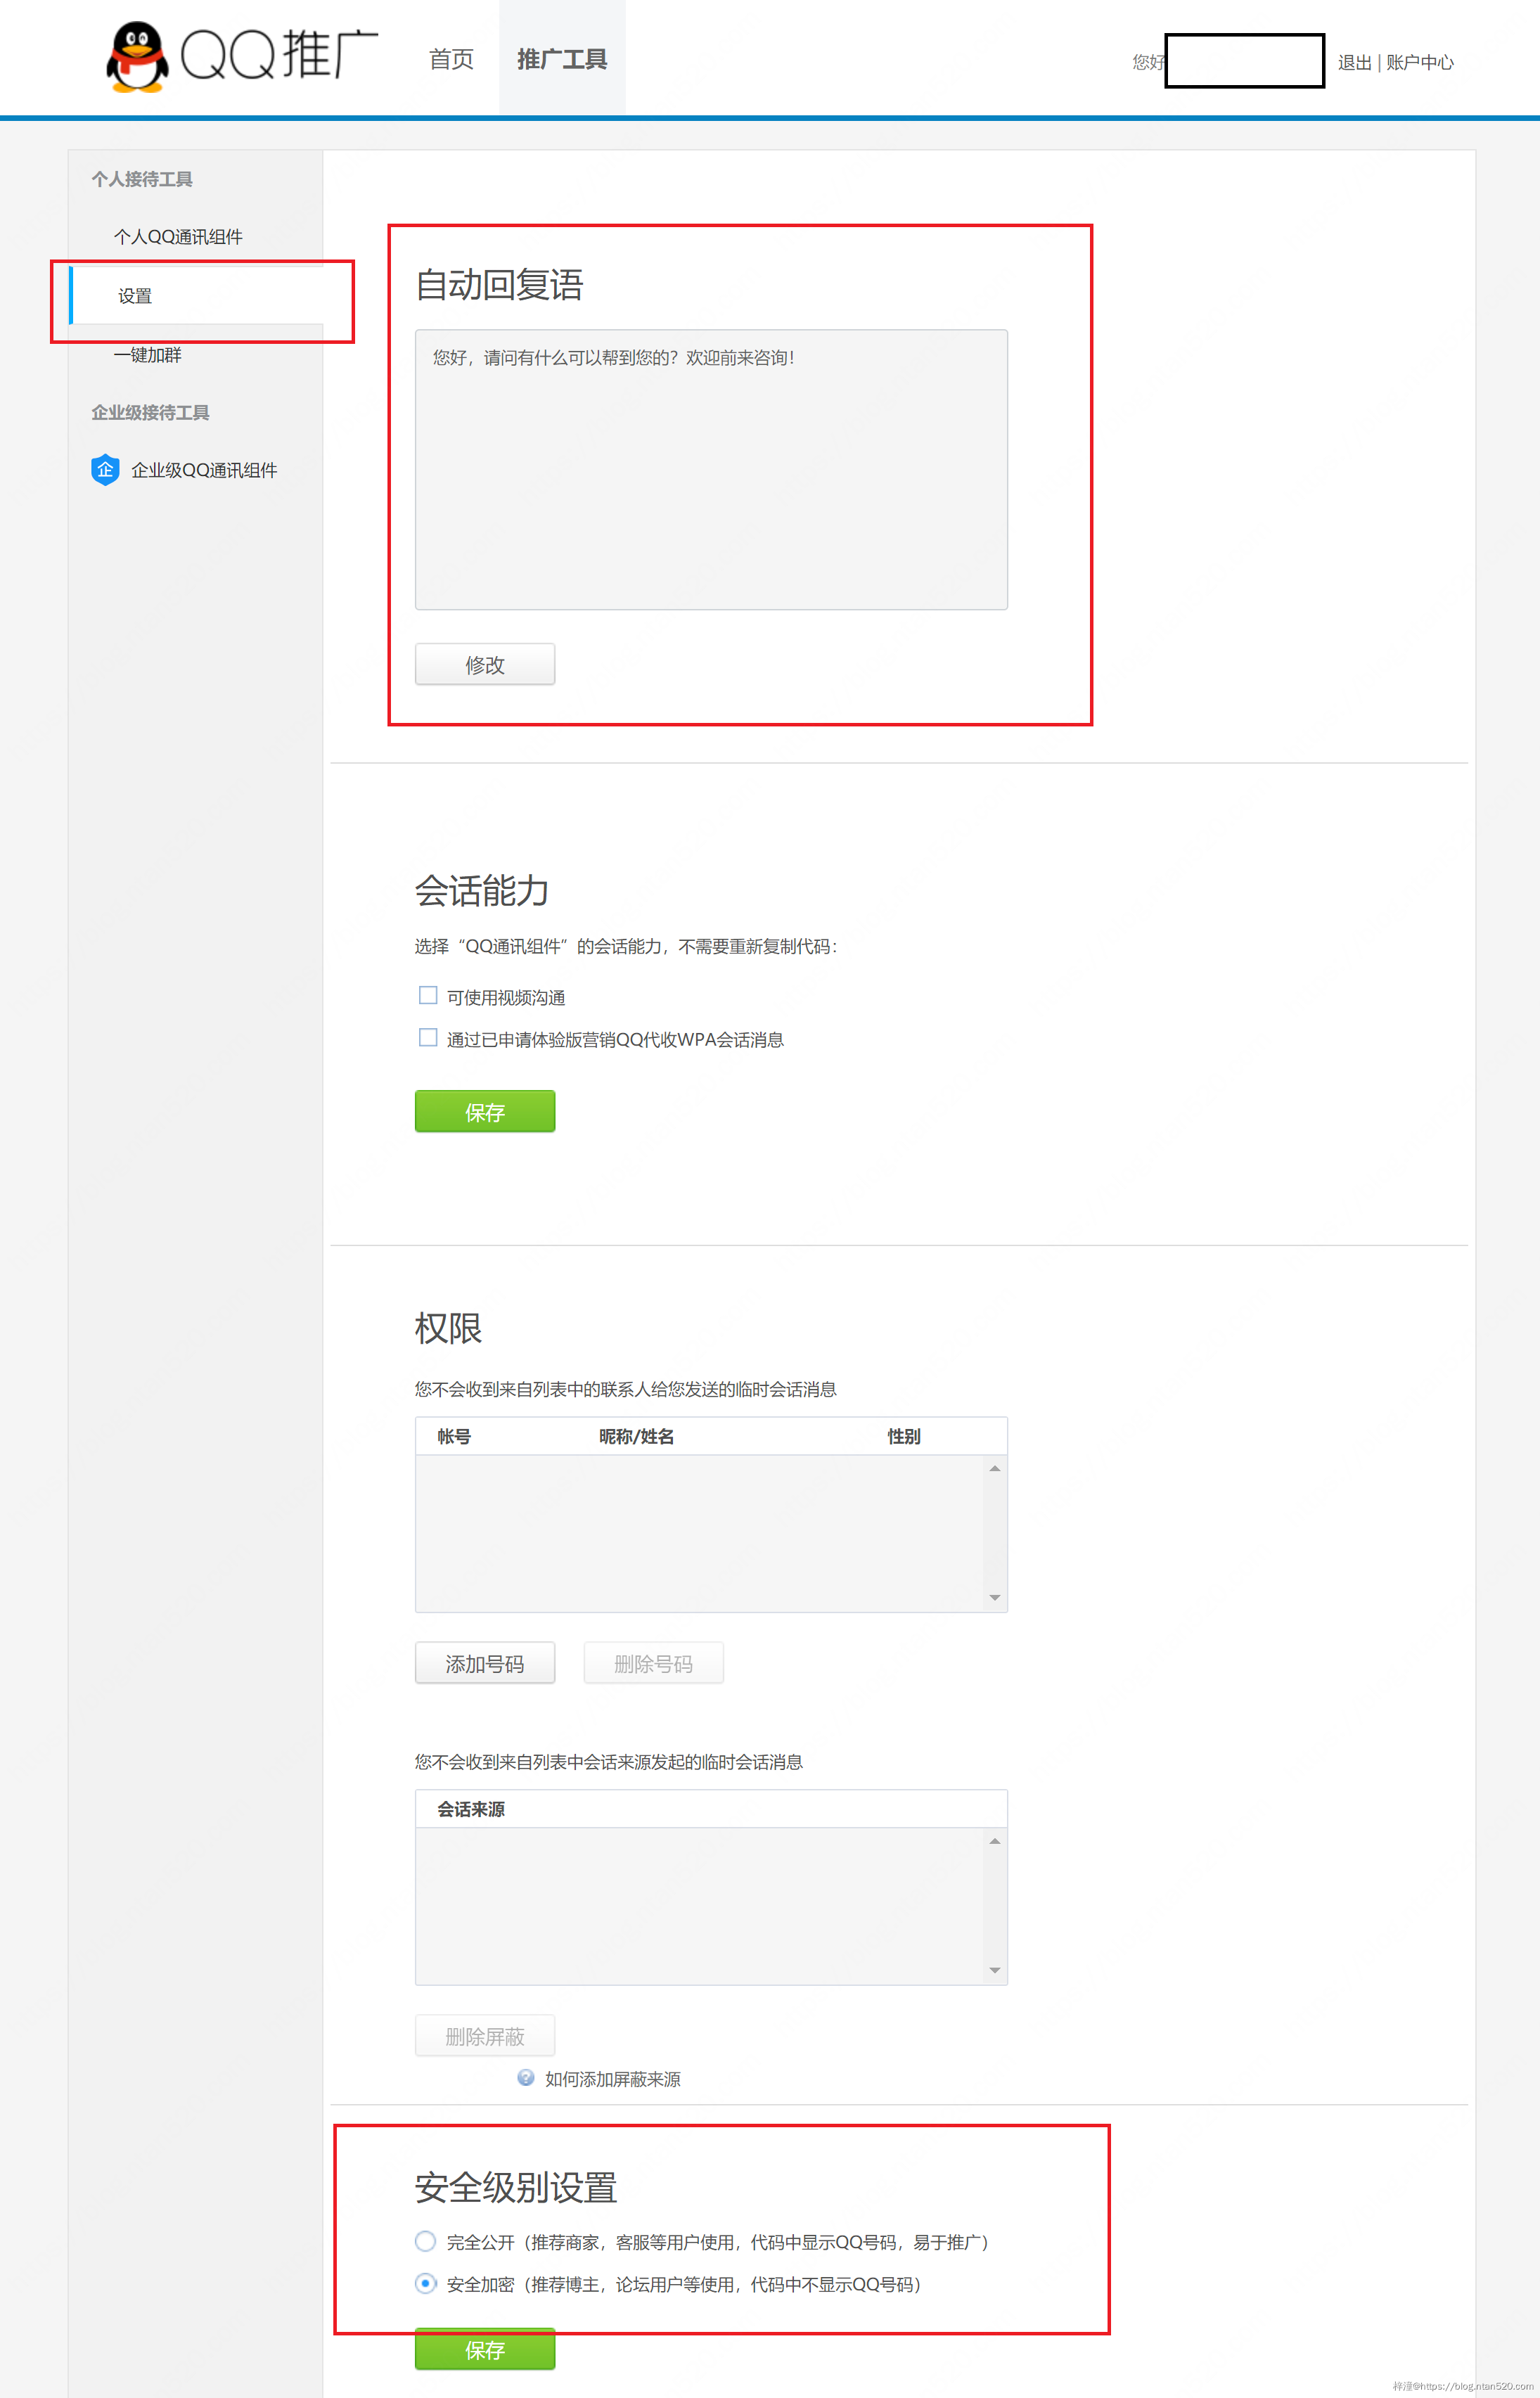Screen dimensions: 1540x2398
Task: Click the 昵称/姓名 column header
Action: click(637, 1436)
